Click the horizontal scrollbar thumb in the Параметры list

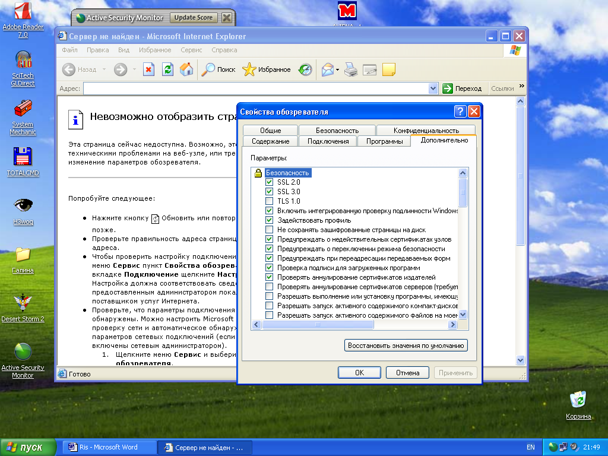tap(318, 325)
